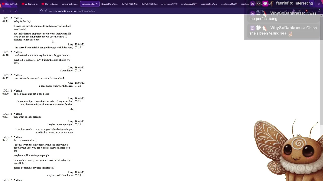Click Amy's 'i dont know' reply at 07:19
The image size is (323, 181).
(67, 71)
